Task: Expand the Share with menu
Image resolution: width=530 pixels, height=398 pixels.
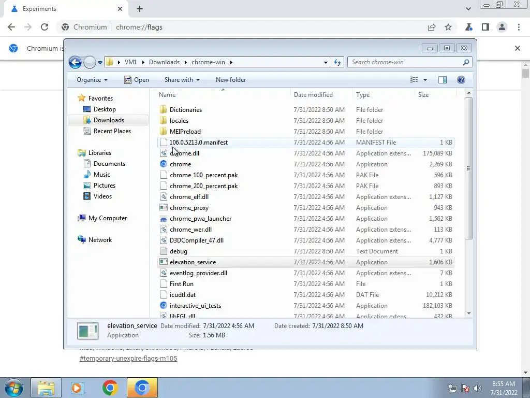Action: (x=182, y=80)
